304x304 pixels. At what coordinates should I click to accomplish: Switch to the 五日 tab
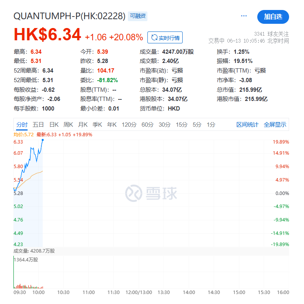(38, 125)
